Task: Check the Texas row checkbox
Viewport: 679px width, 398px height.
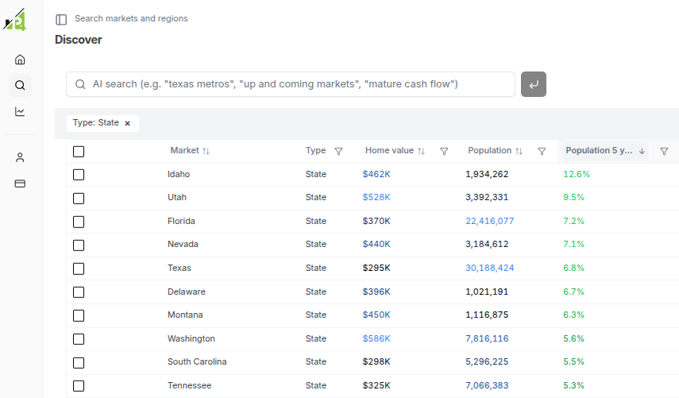Action: click(x=79, y=269)
